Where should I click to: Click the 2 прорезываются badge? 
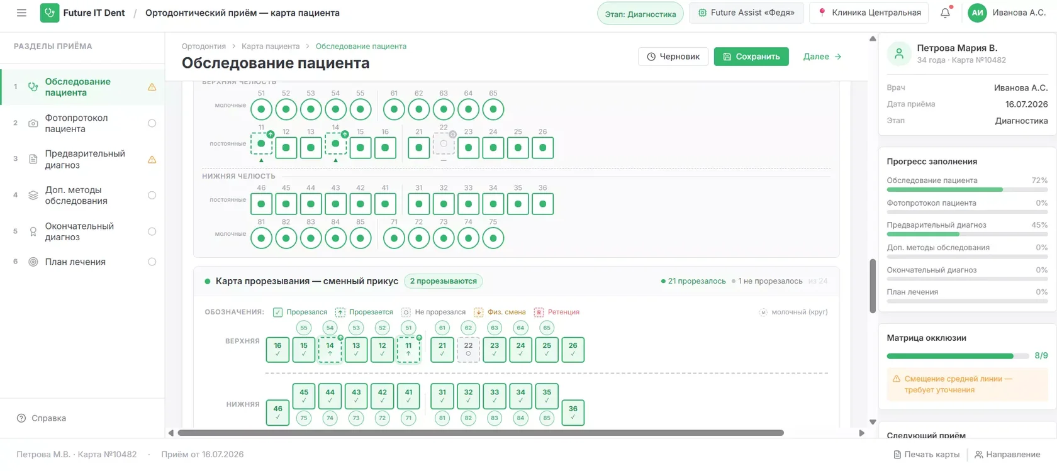(444, 281)
